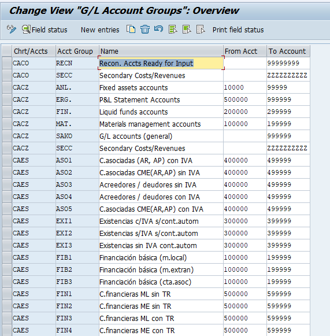The width and height of the screenshot is (330, 336).
Task: Click To Account 299999 in FIN. row
Action: tap(288, 112)
